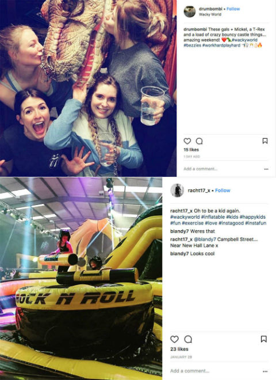Open the #inflatable hashtag
This screenshot has width=276, height=380.
[x=213, y=217]
